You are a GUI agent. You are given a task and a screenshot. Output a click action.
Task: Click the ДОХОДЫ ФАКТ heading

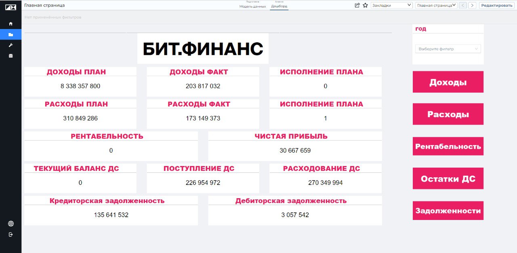point(199,72)
